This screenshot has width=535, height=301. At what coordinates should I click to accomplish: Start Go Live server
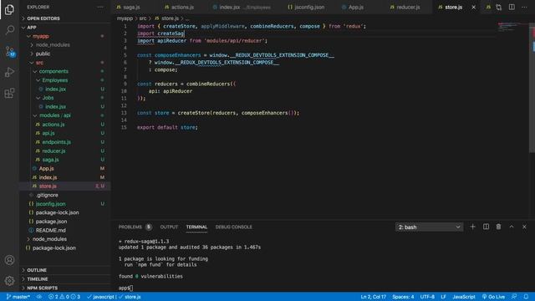tap(493, 297)
